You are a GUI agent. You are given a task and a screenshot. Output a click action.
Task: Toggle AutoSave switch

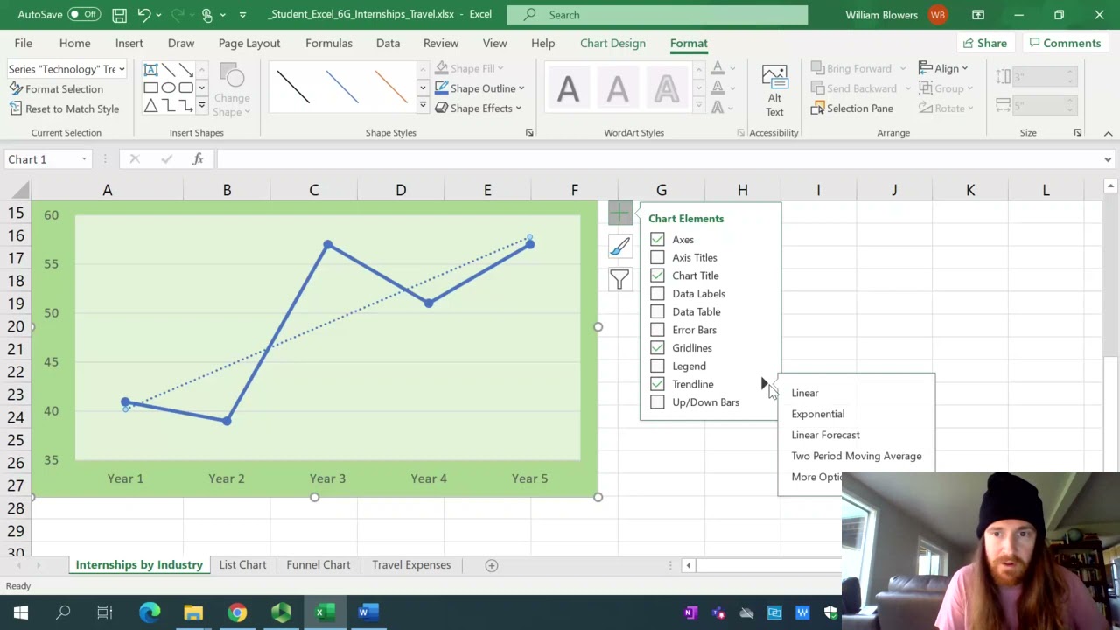[x=83, y=15]
